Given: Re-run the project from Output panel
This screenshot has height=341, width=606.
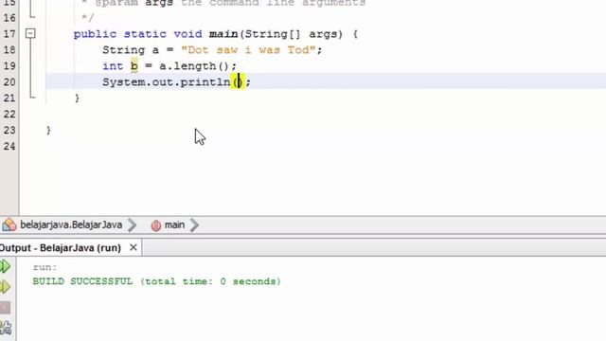Looking at the screenshot, I should pyautogui.click(x=5, y=266).
